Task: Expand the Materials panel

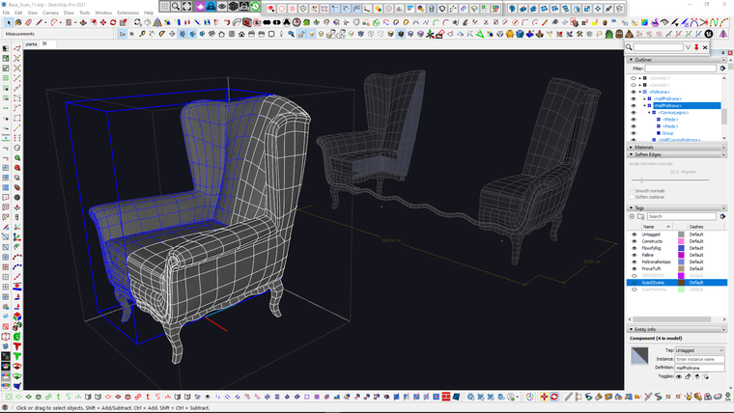Action: (x=630, y=147)
